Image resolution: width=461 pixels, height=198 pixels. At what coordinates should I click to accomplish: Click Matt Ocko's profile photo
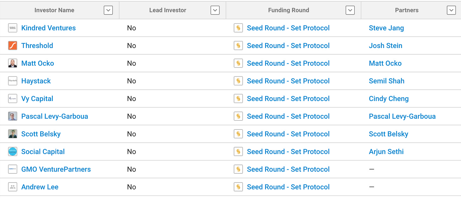pos(13,63)
